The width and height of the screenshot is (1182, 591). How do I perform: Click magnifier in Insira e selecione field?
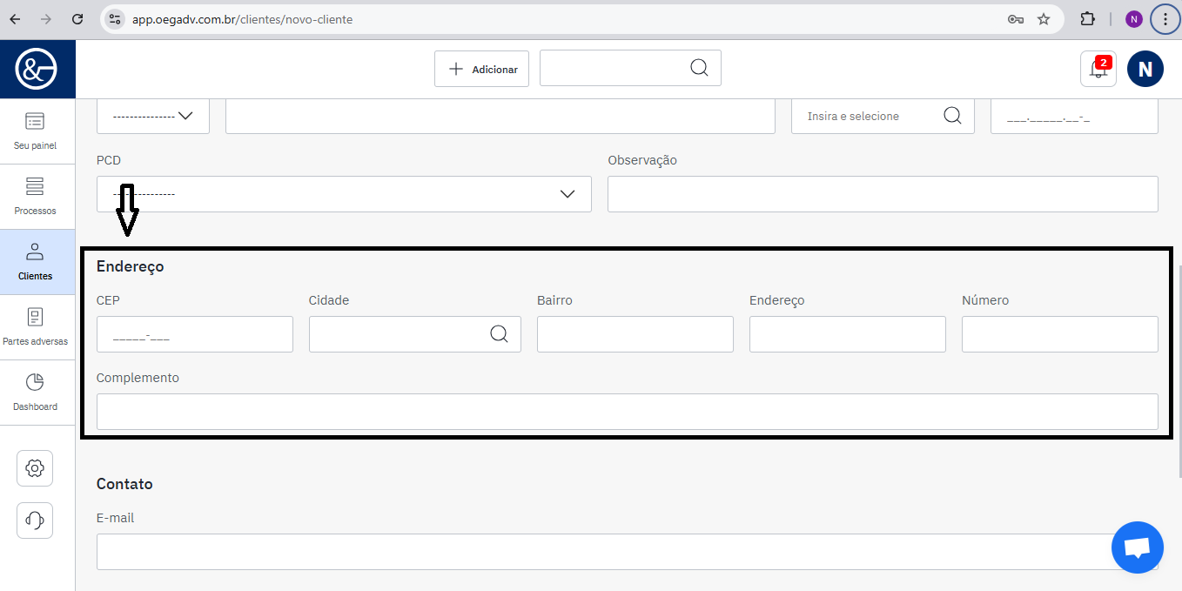(x=952, y=116)
